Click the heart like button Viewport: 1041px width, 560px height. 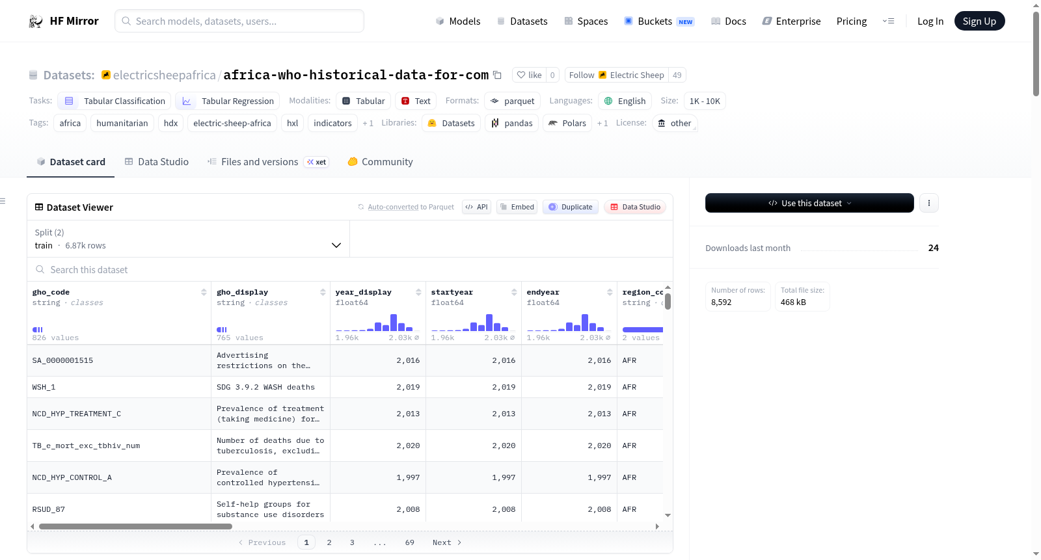pyautogui.click(x=529, y=75)
